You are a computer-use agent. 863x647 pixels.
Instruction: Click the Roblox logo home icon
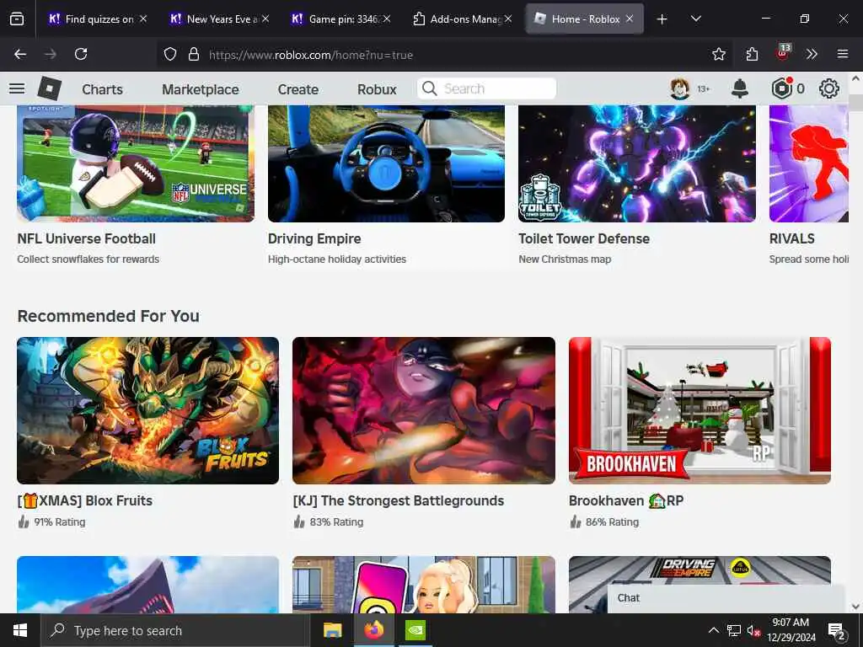(x=50, y=88)
